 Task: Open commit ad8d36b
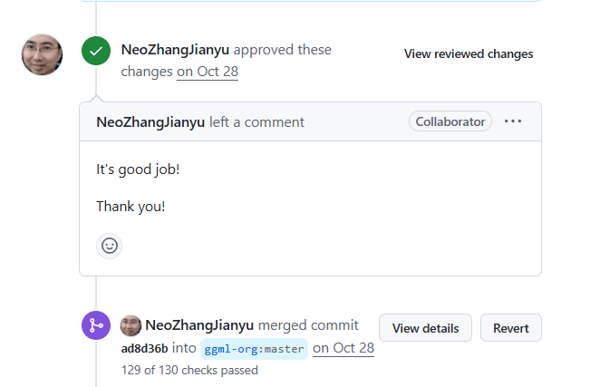click(144, 348)
